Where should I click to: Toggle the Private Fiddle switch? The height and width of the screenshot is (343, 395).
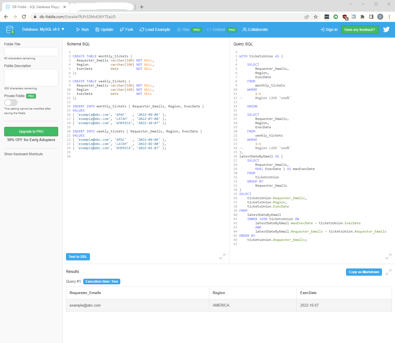pyautogui.click(x=11, y=102)
